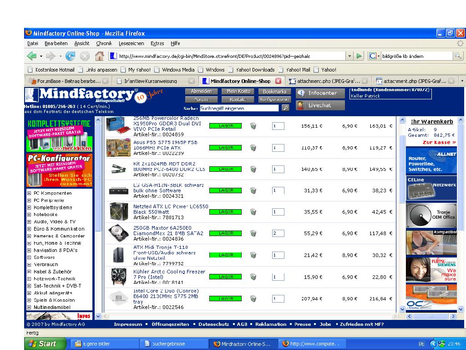Open the address bar history dropdown
This screenshot has width=466, height=350.
pyautogui.click(x=349, y=56)
